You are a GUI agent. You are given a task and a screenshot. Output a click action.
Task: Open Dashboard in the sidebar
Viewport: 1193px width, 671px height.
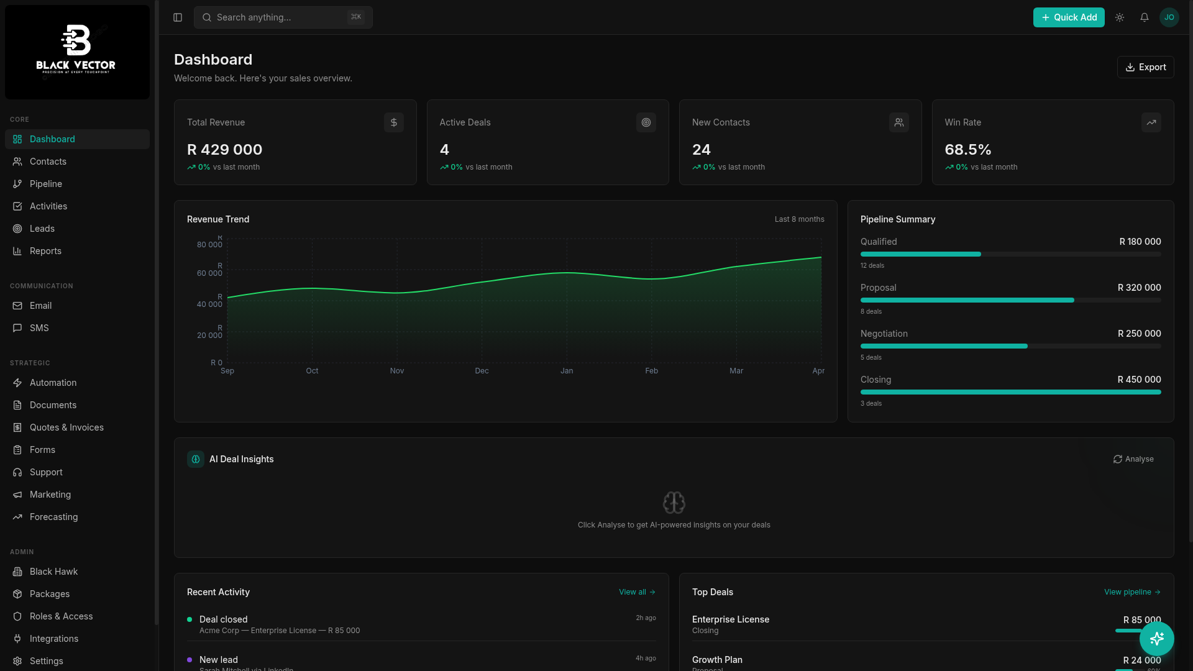pyautogui.click(x=77, y=139)
